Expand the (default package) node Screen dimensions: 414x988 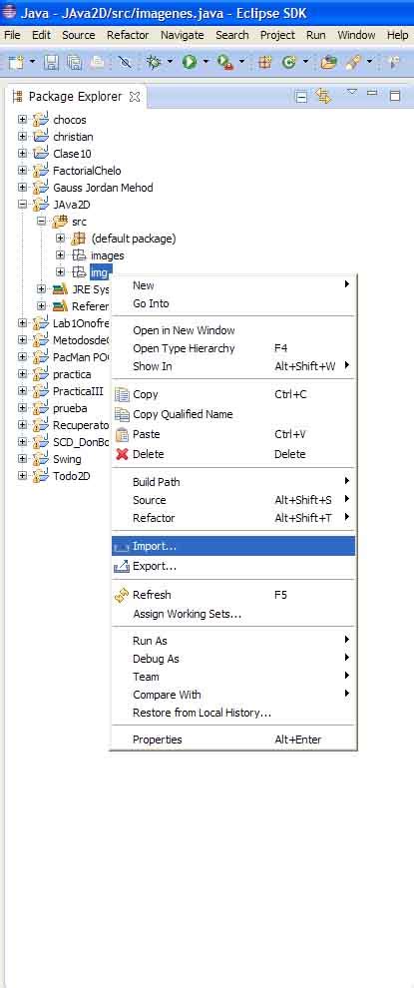pos(61,239)
